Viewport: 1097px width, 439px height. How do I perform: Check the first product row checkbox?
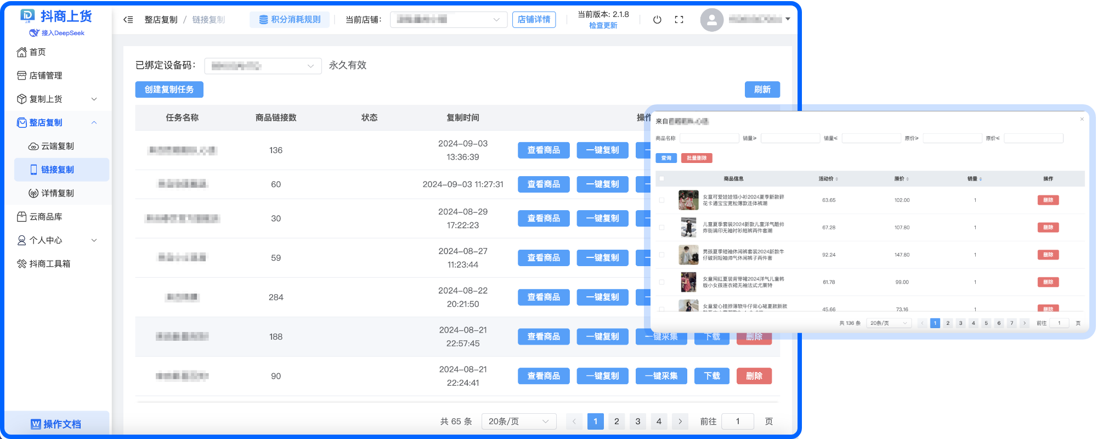(661, 200)
